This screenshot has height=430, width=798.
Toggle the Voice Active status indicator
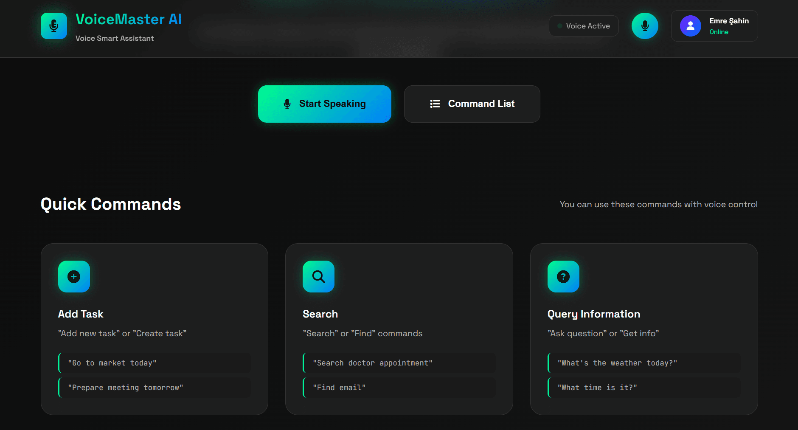[584, 26]
